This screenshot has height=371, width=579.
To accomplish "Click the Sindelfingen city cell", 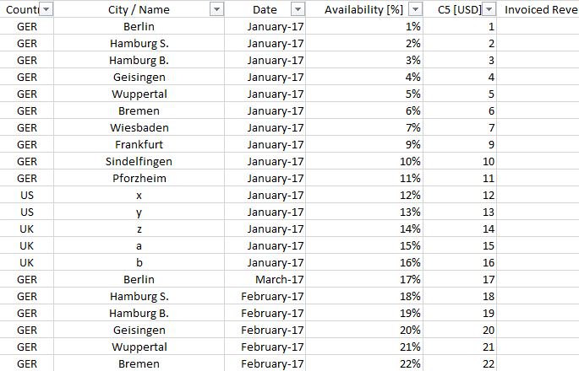I will [139, 162].
